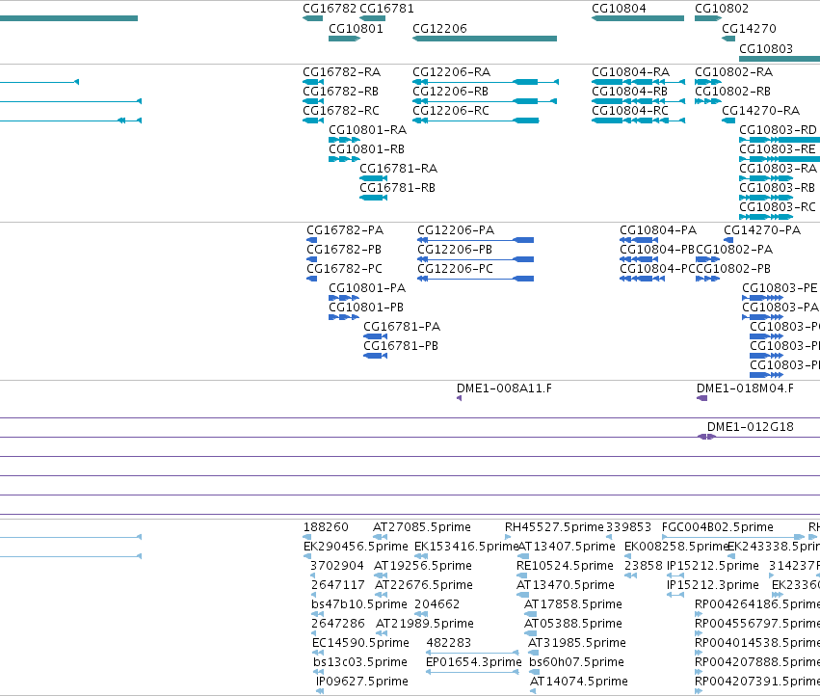Click protein CG10804-PA
Image resolution: width=820 pixels, height=696 pixels.
[658, 230]
